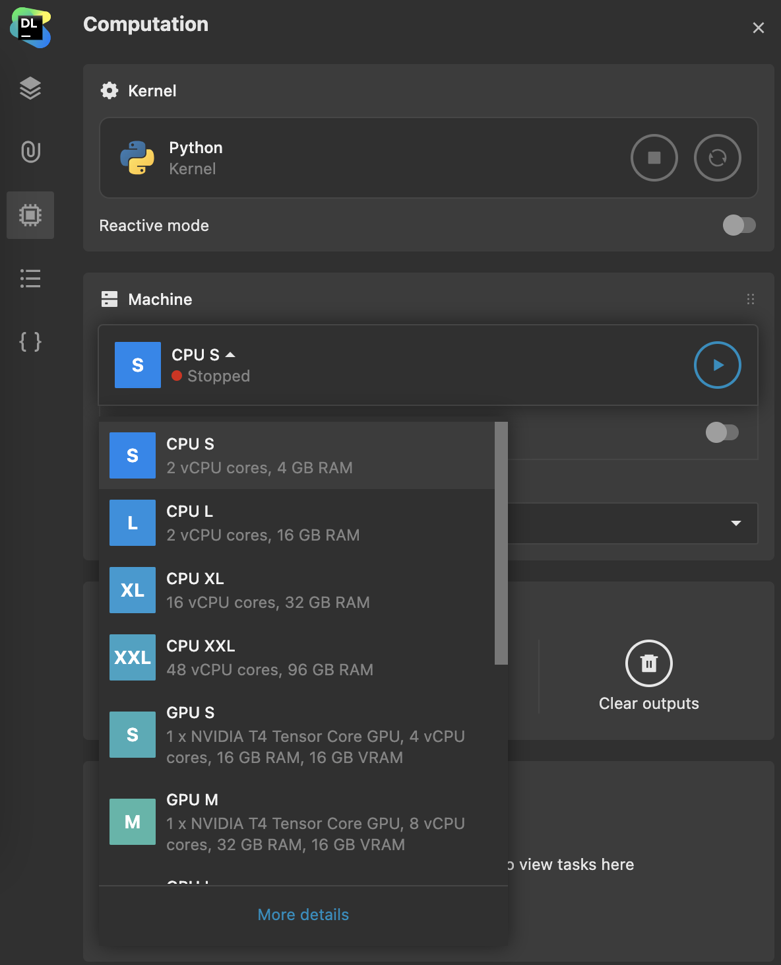The width and height of the screenshot is (781, 965).
Task: Start the CPU S machine
Action: 717,365
